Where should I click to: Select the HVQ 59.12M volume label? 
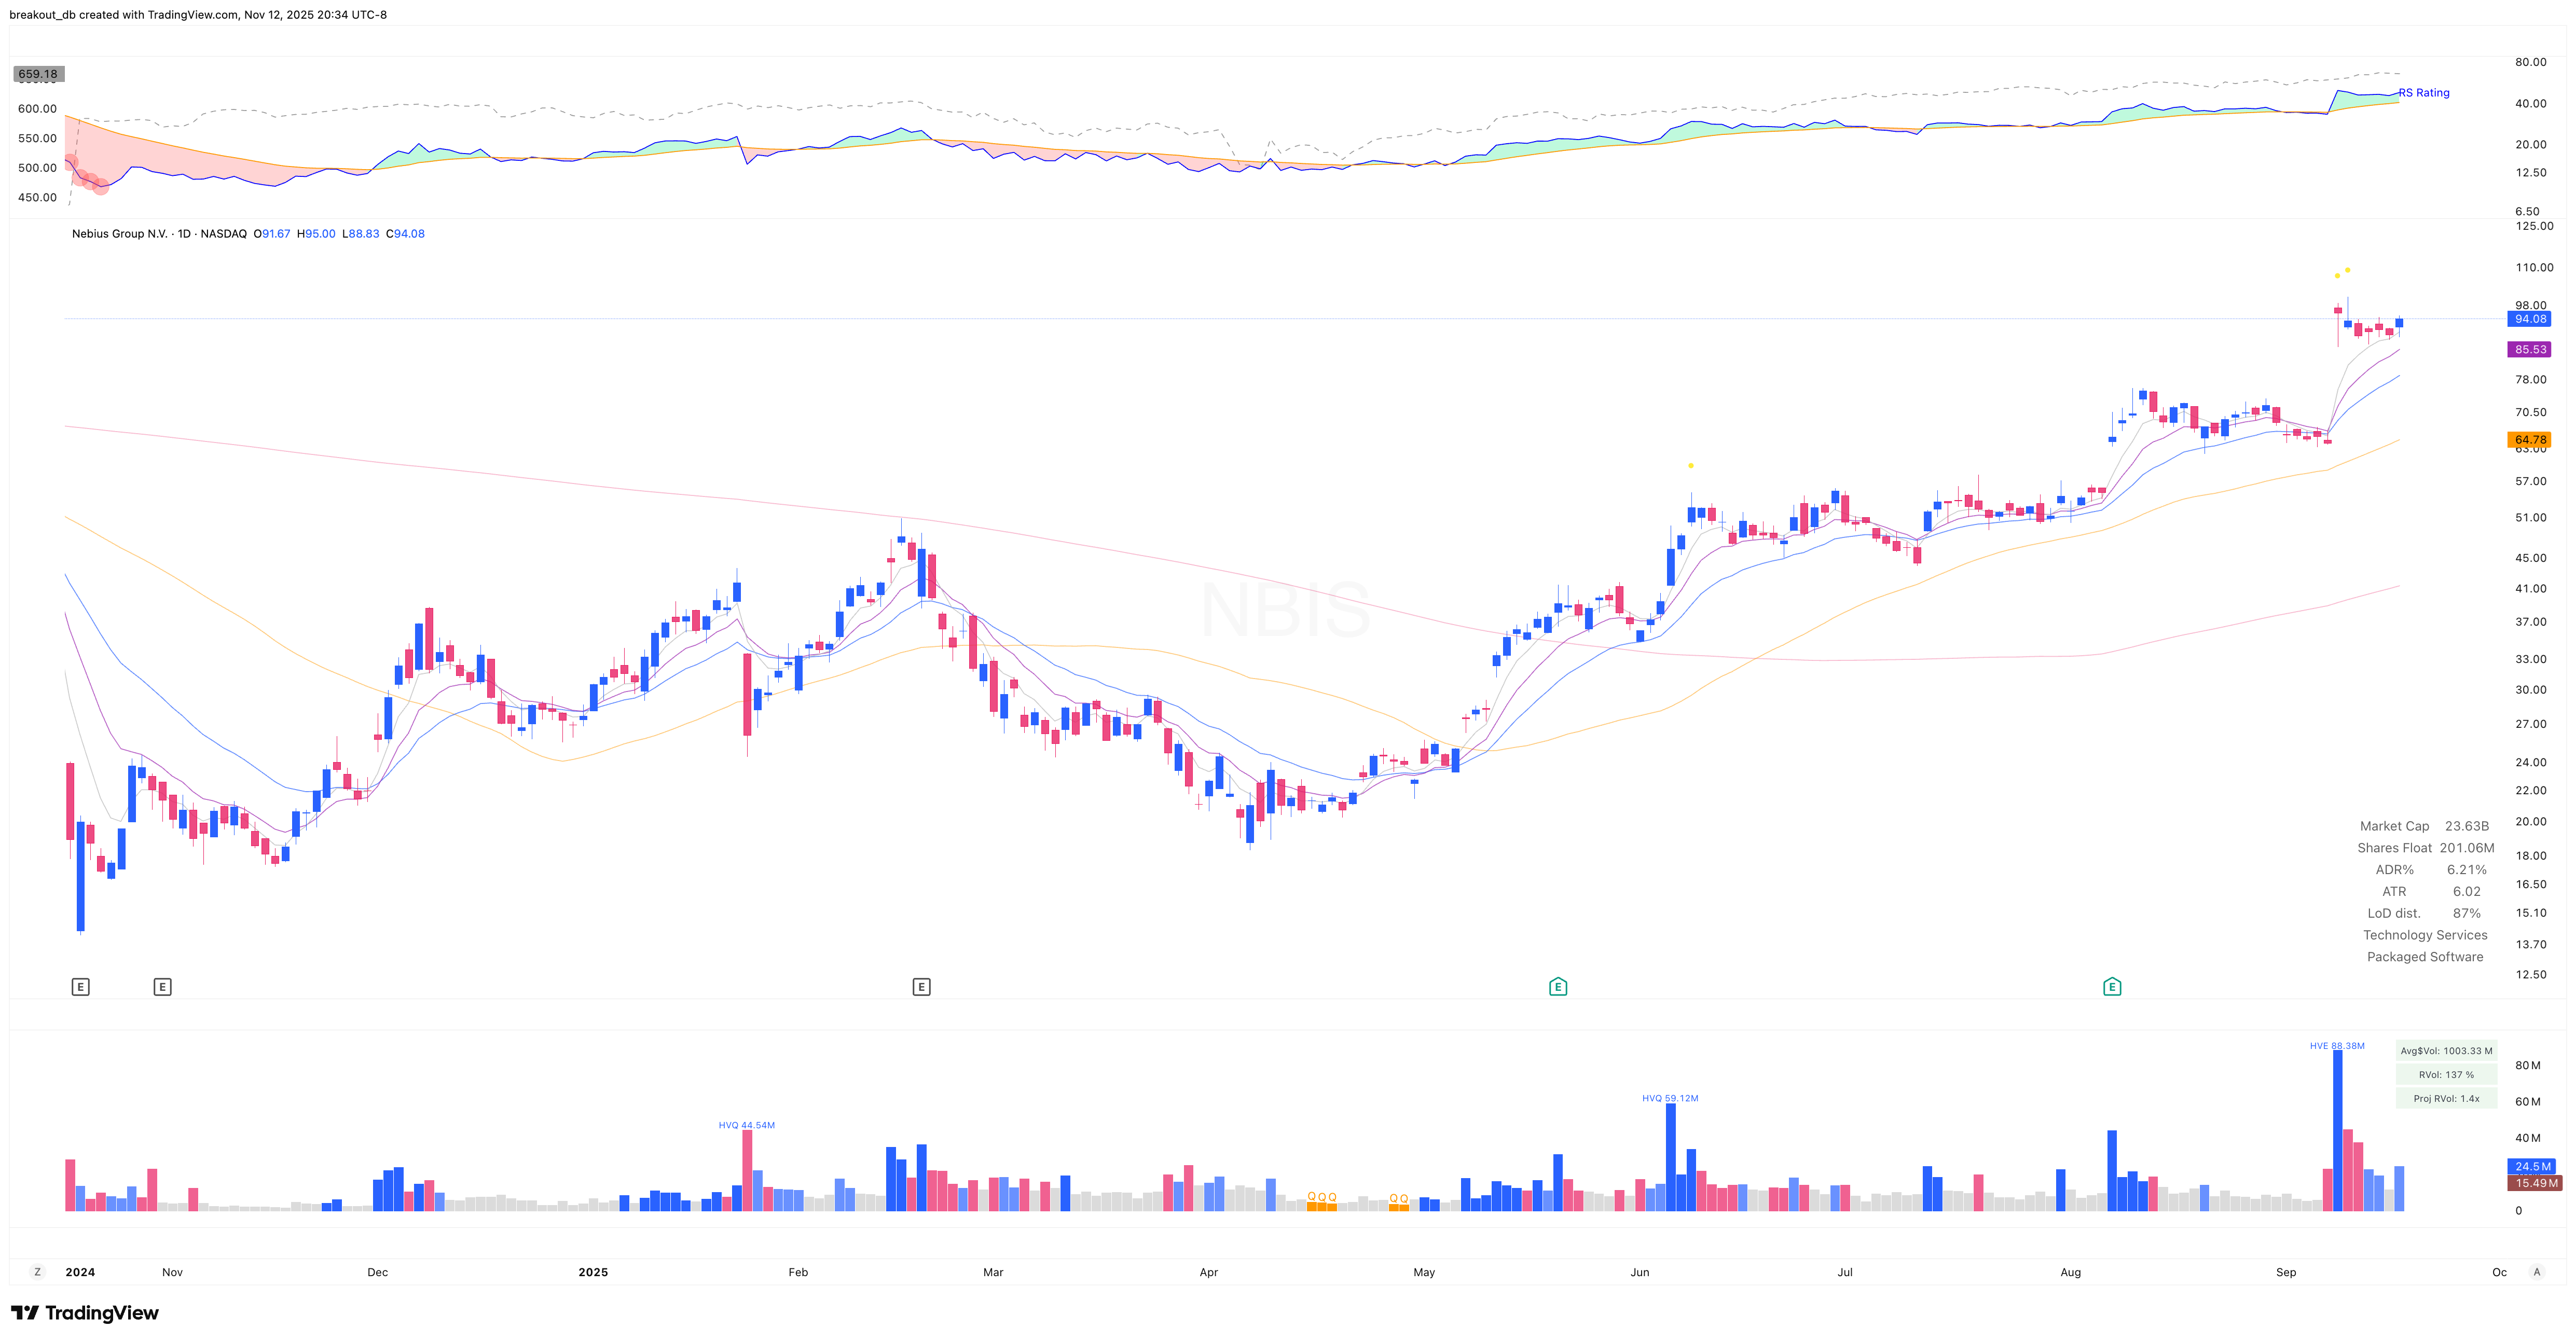coord(1670,1098)
